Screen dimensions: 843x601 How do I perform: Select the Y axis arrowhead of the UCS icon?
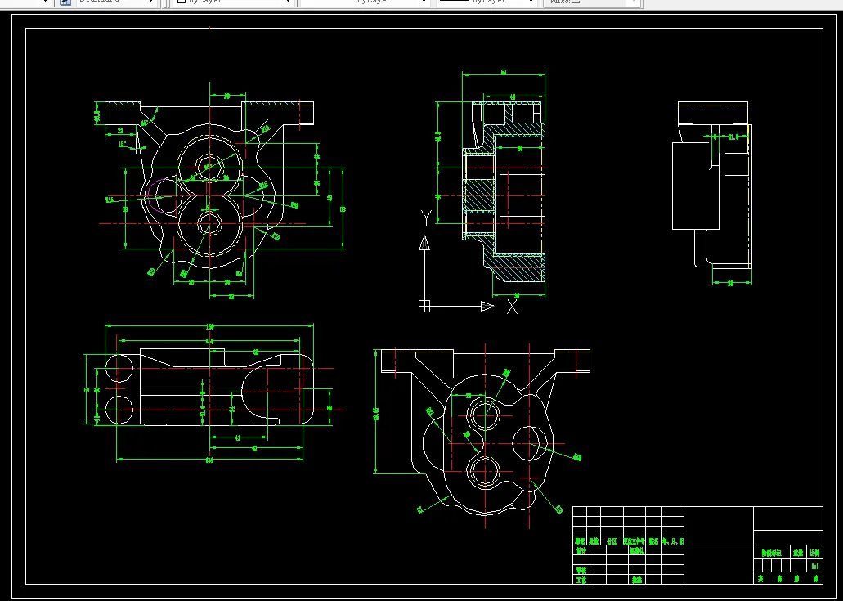click(424, 244)
